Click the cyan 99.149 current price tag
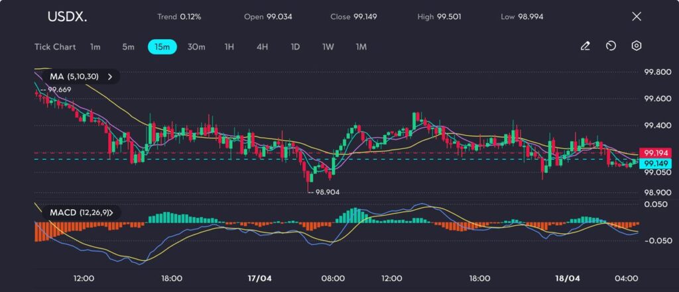Viewport: 679px width, 292px height. click(x=651, y=164)
